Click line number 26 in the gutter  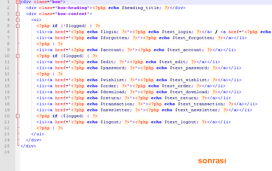point(7,152)
